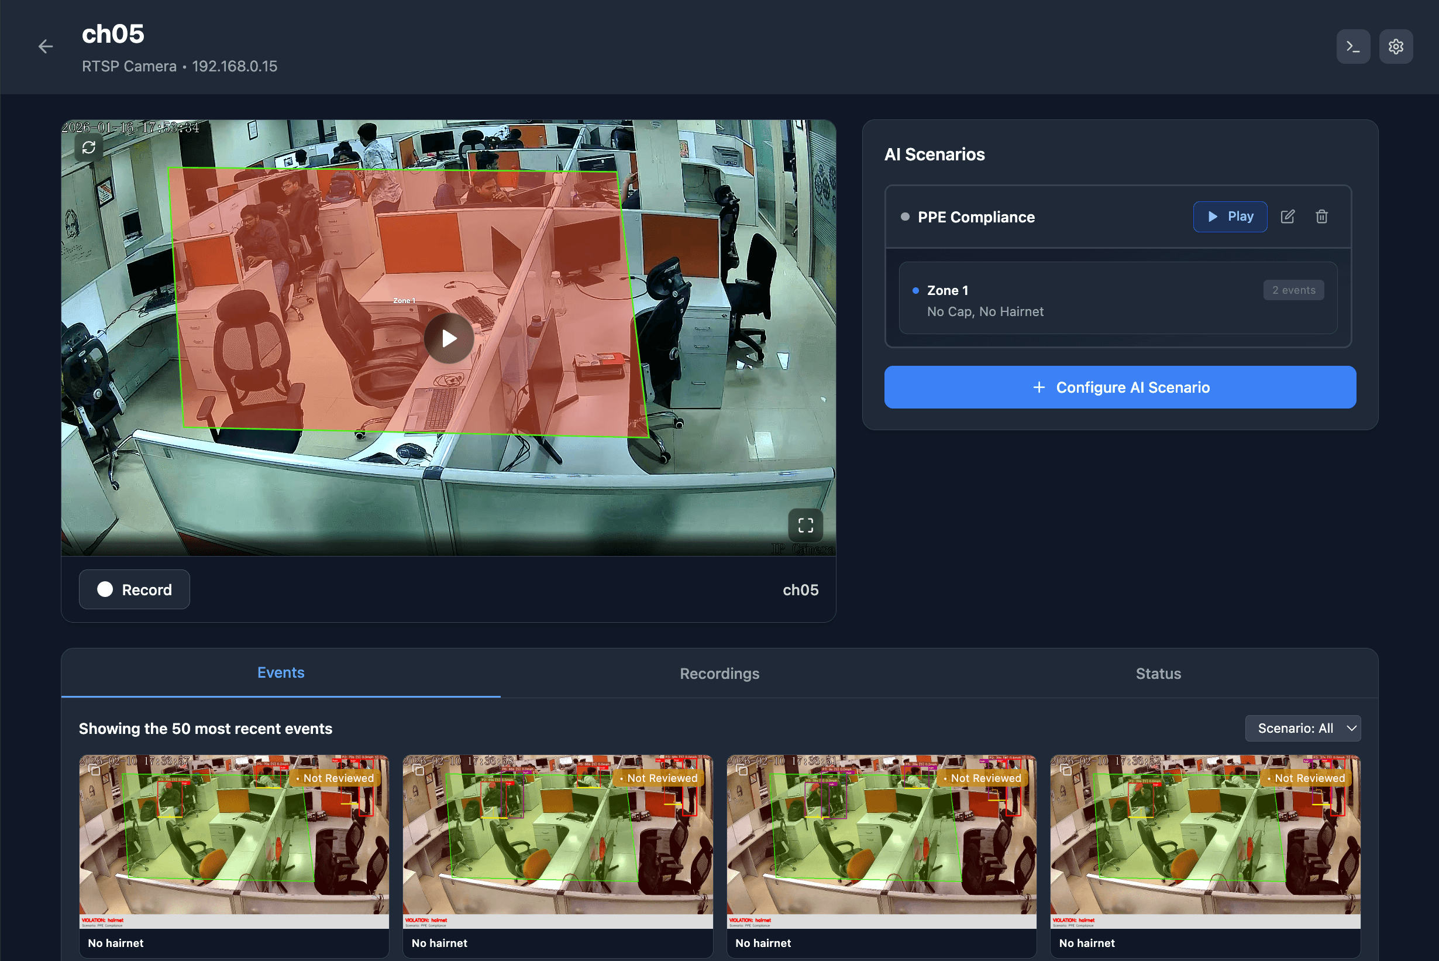
Task: Open the terminal console icon
Action: (x=1352, y=47)
